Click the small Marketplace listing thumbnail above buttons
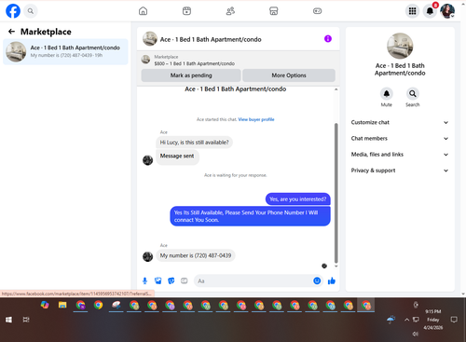 [145, 60]
